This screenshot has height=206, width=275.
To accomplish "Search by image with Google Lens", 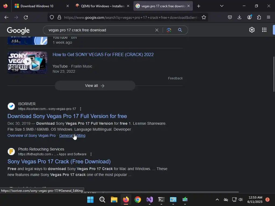I will coord(169,30).
